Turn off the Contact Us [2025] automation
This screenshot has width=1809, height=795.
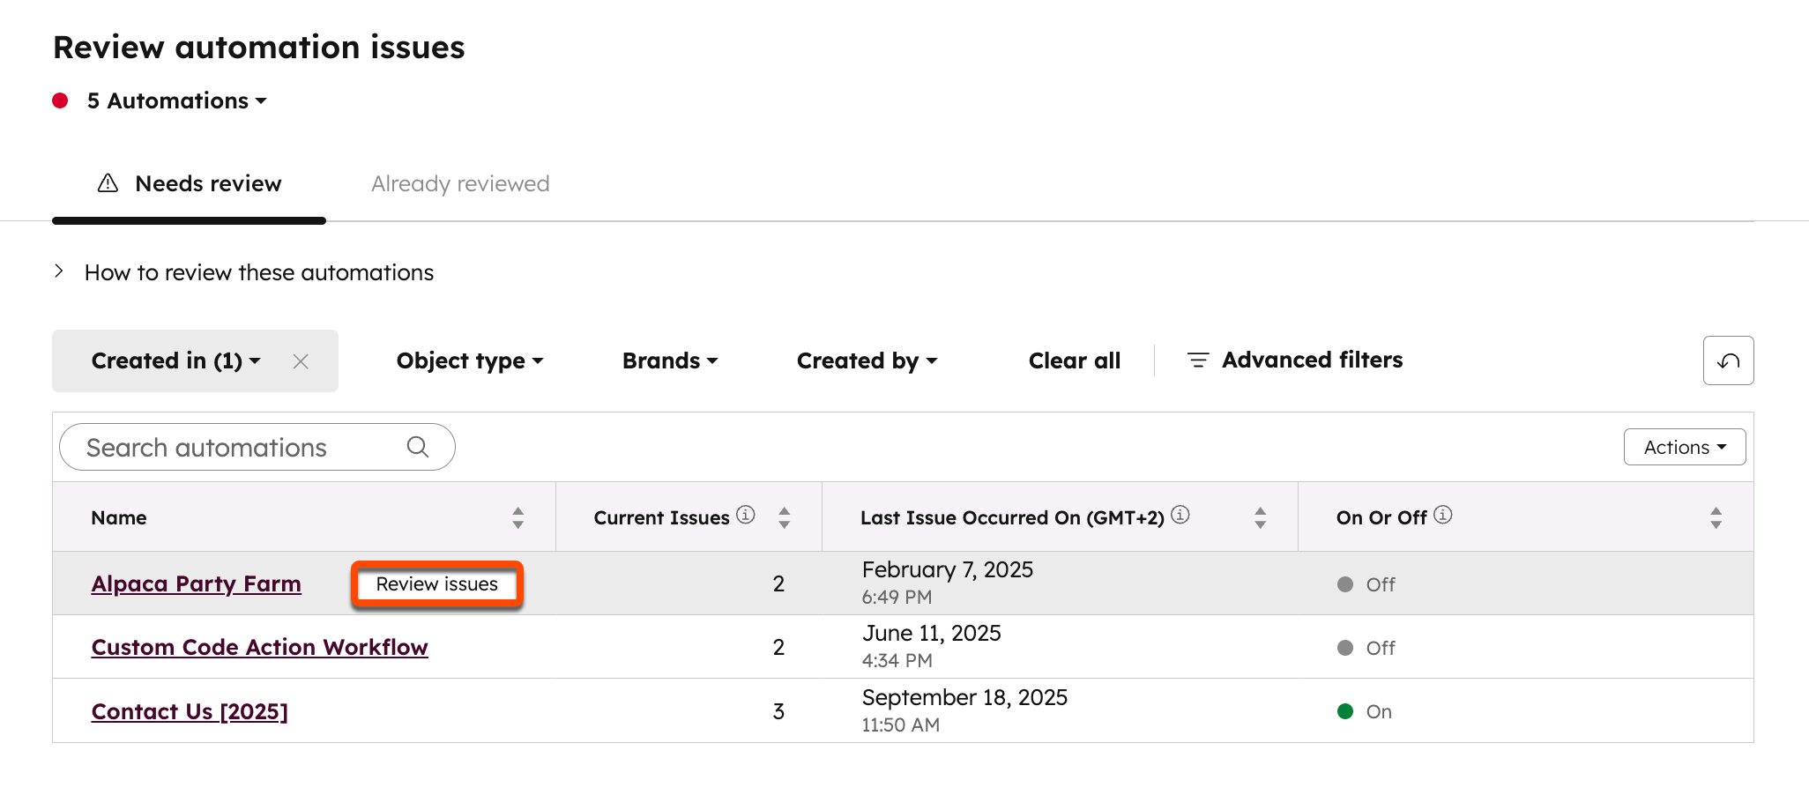(1344, 710)
